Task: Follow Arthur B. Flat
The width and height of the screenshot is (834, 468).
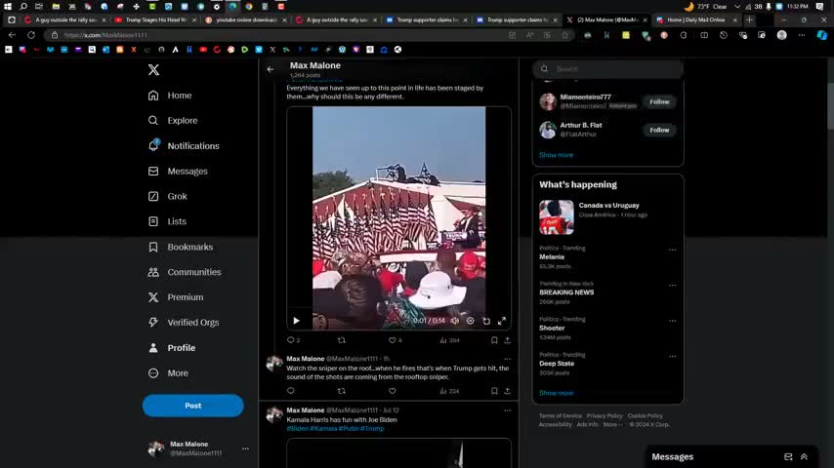Action: point(659,130)
